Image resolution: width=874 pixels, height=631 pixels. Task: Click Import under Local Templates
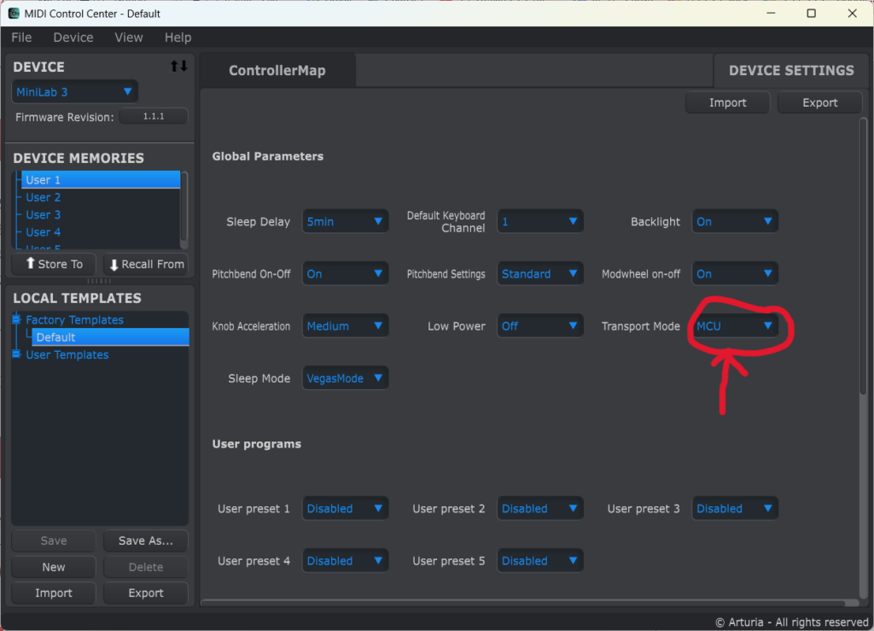[x=54, y=593]
